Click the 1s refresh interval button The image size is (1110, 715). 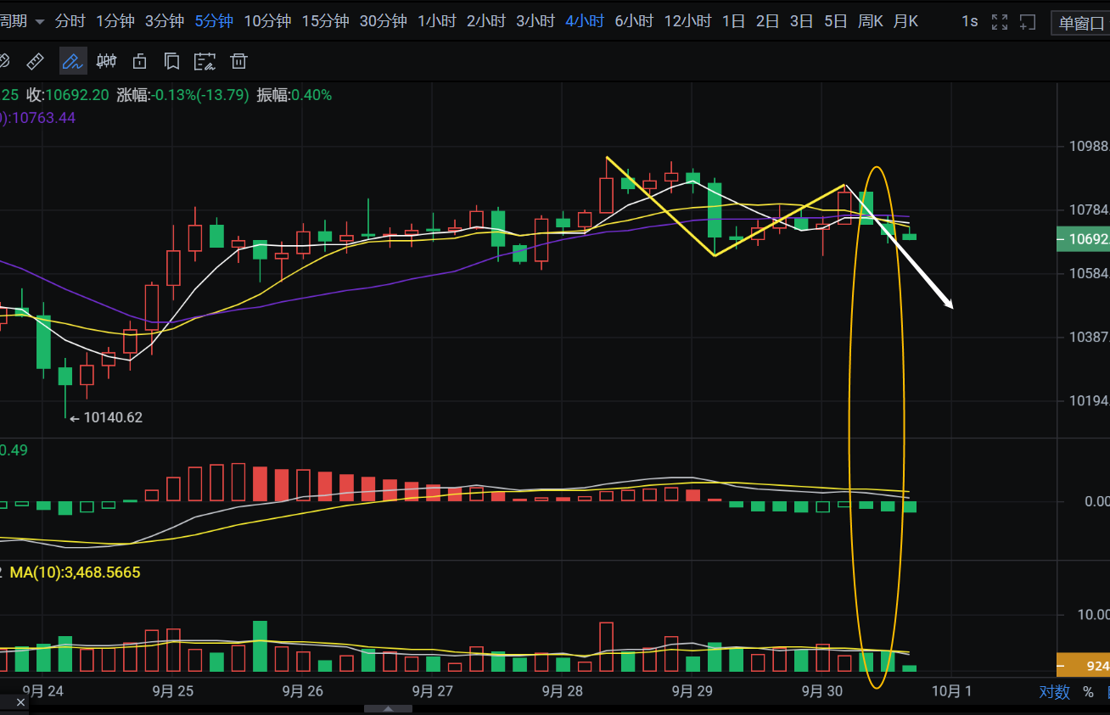click(969, 21)
